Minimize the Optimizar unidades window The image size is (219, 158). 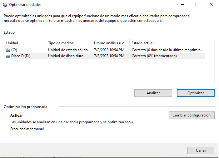182,5
